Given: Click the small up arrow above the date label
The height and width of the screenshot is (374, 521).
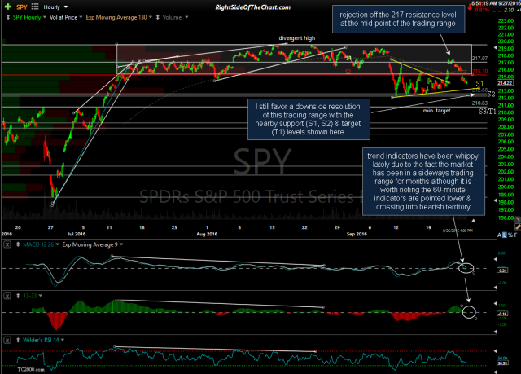Looking at the screenshot, I should point(473,221).
